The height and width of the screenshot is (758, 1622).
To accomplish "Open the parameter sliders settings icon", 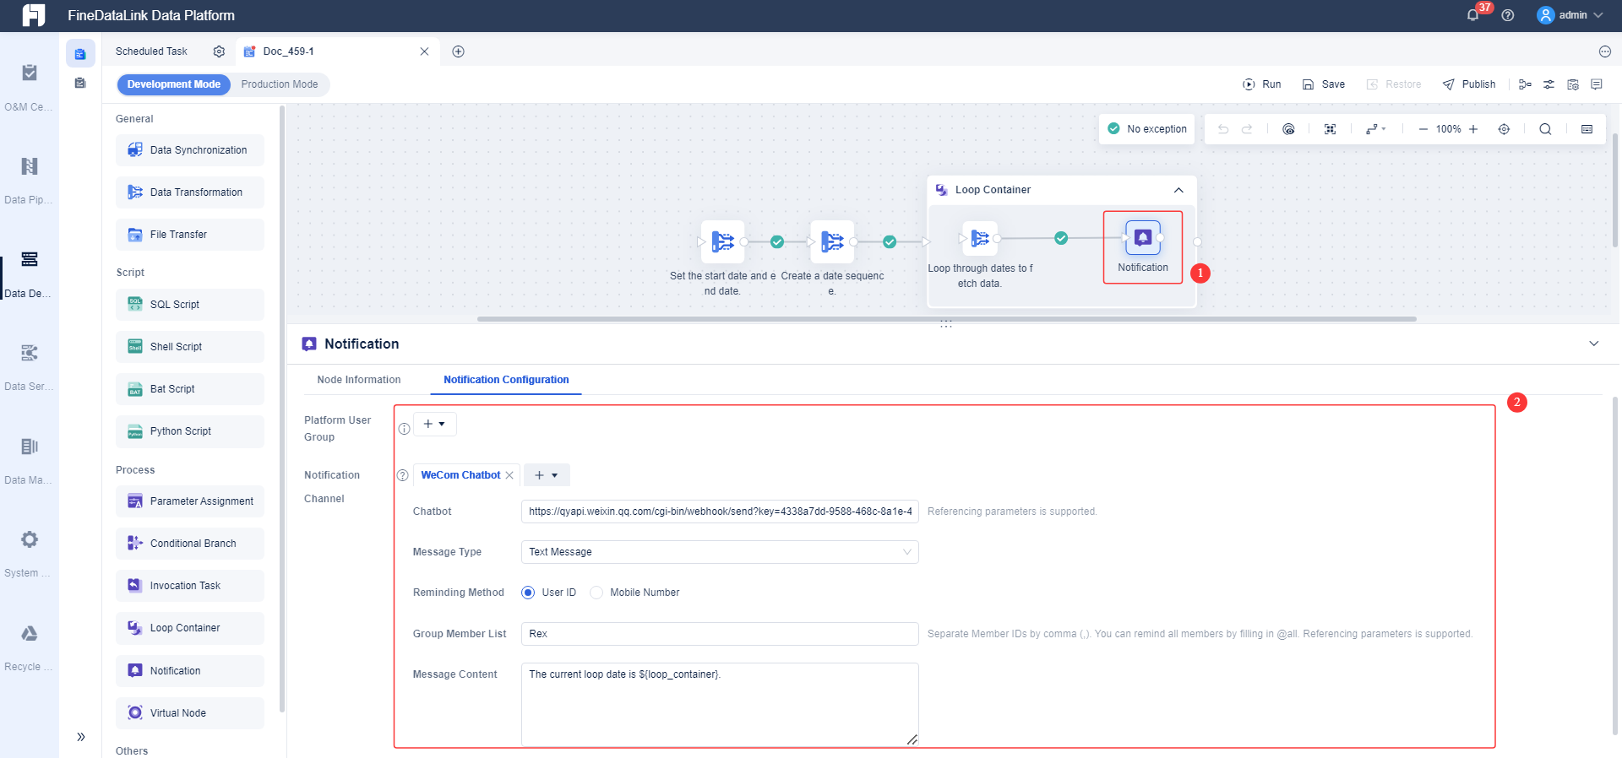I will pos(1549,84).
